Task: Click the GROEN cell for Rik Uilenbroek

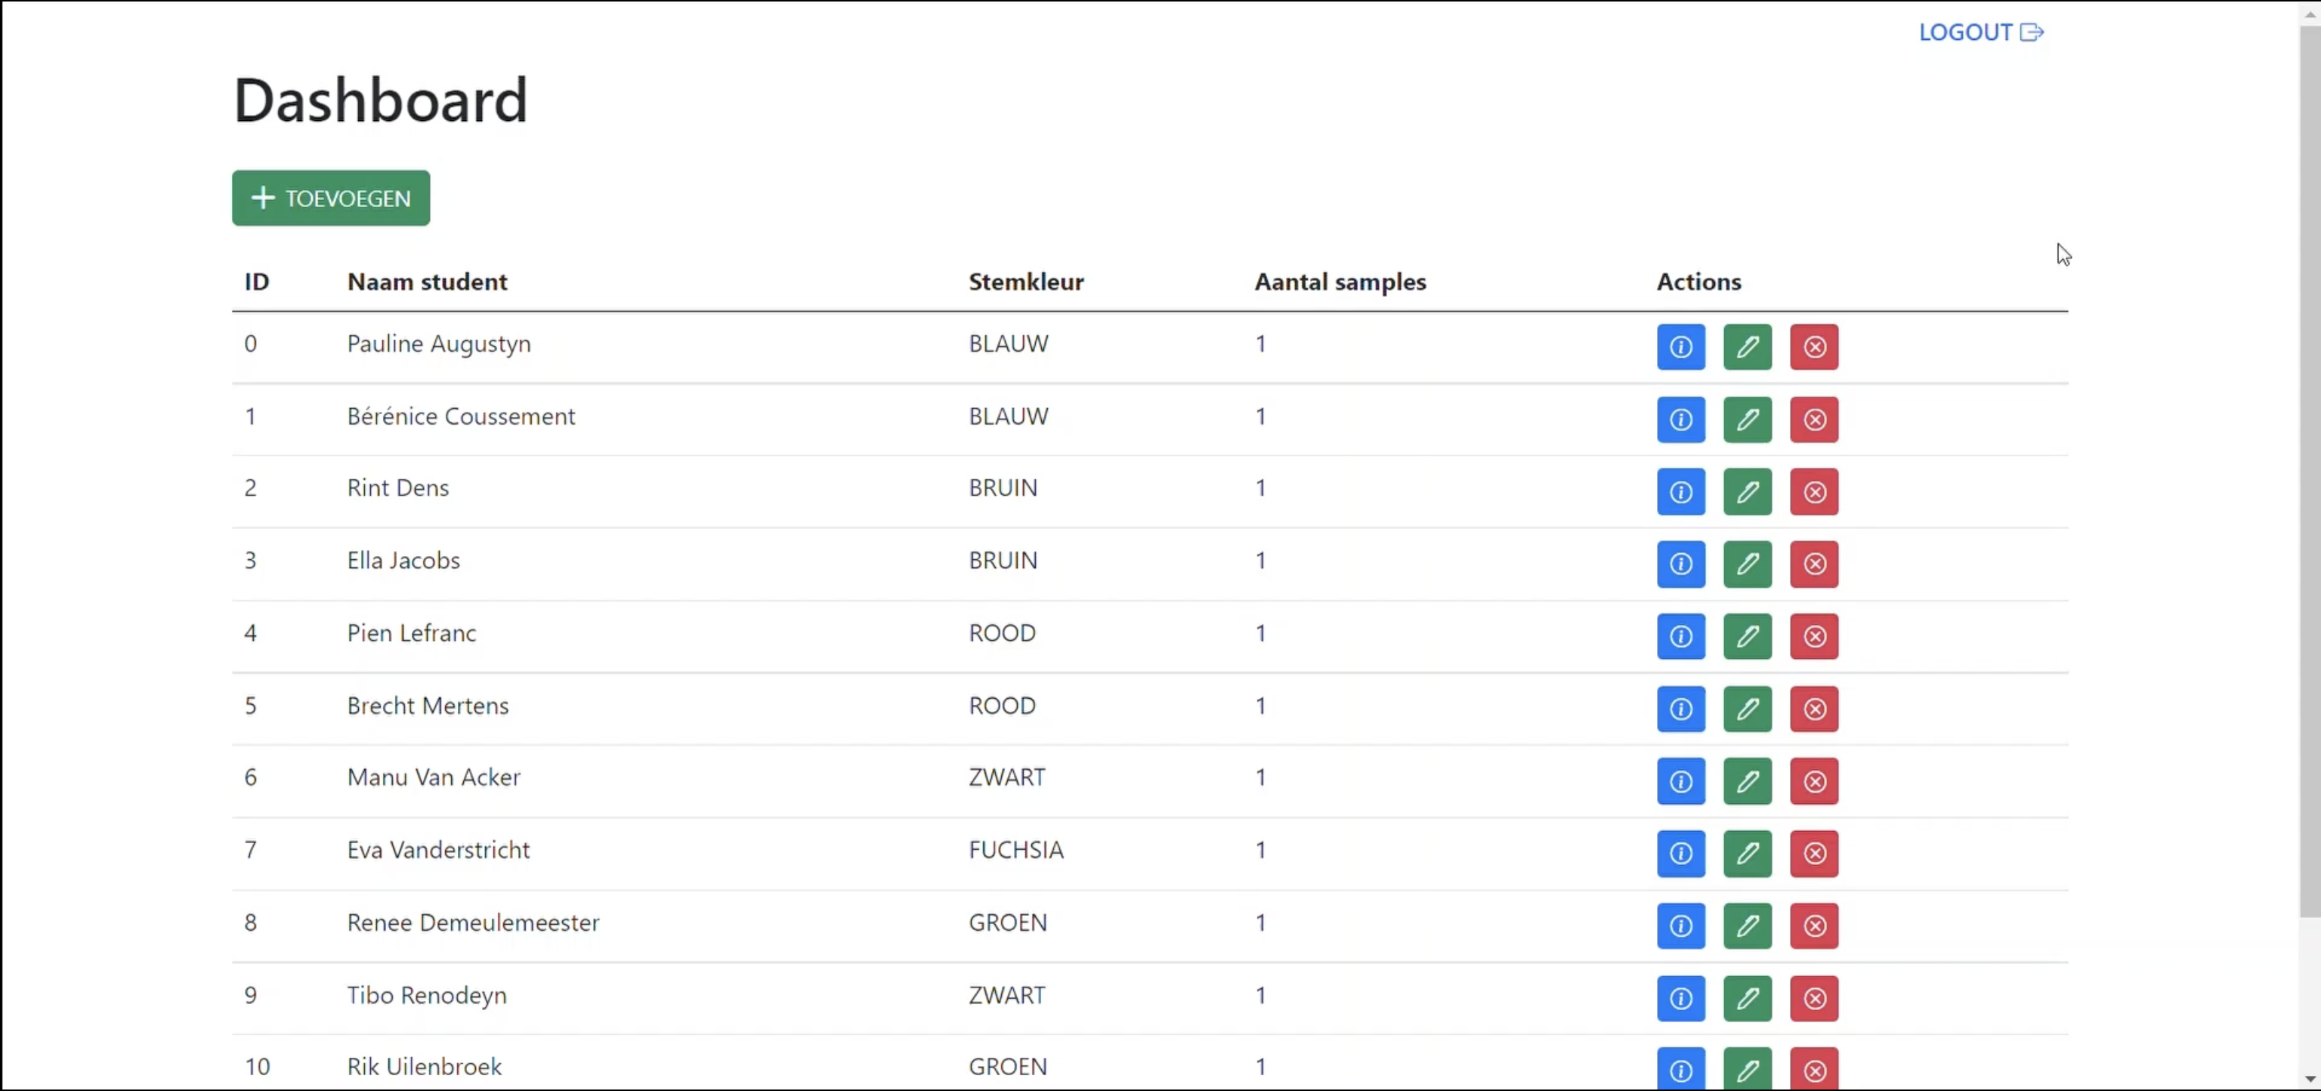Action: point(1007,1067)
